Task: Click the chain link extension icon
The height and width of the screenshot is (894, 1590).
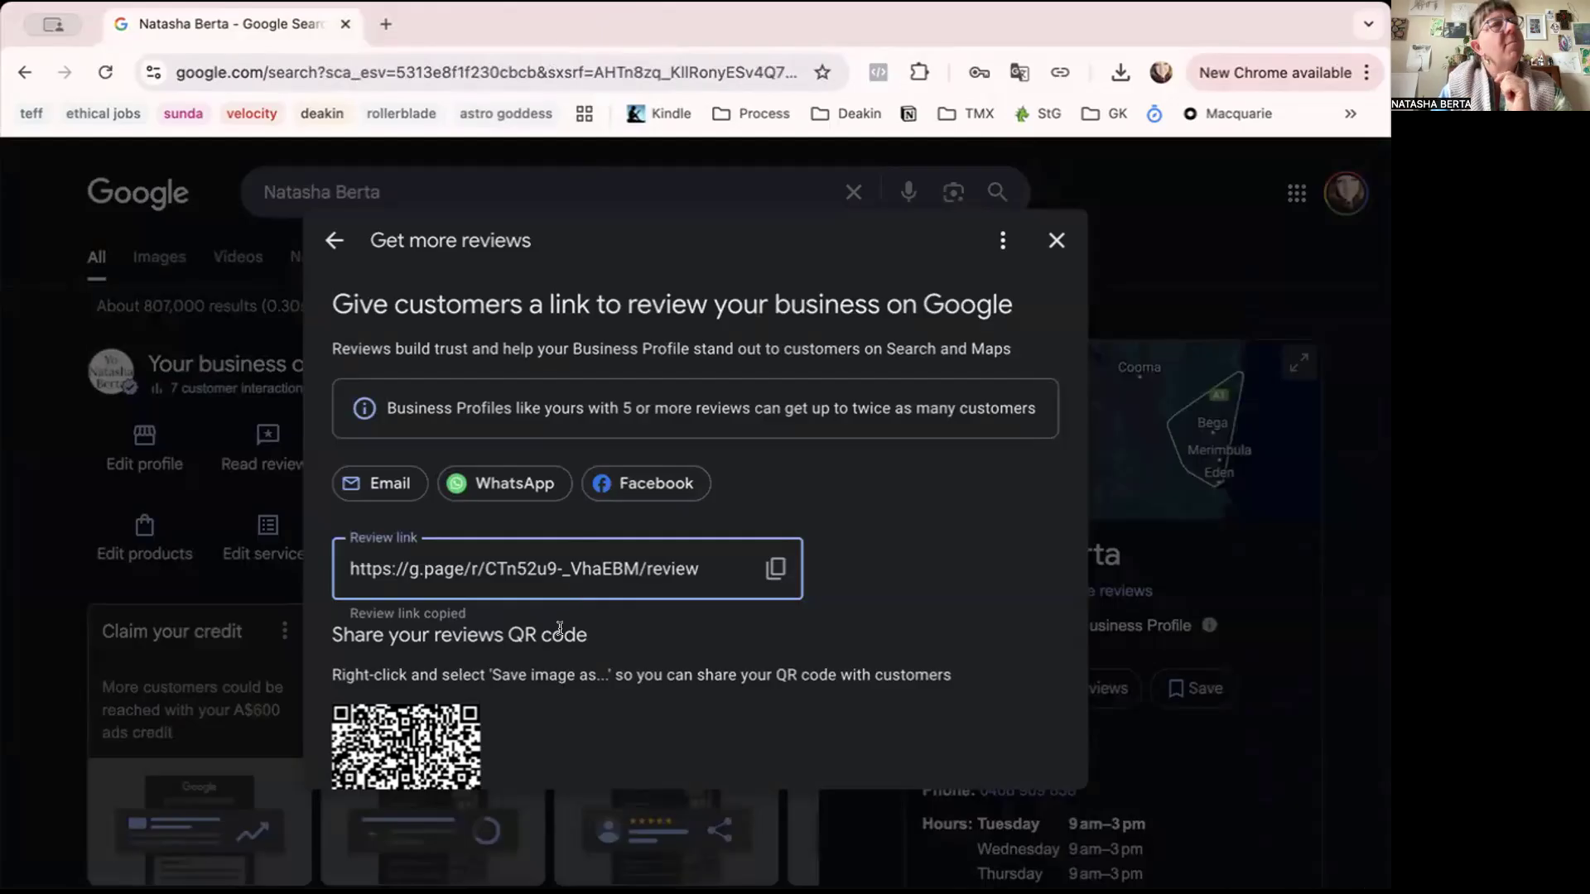Action: 1060,73
